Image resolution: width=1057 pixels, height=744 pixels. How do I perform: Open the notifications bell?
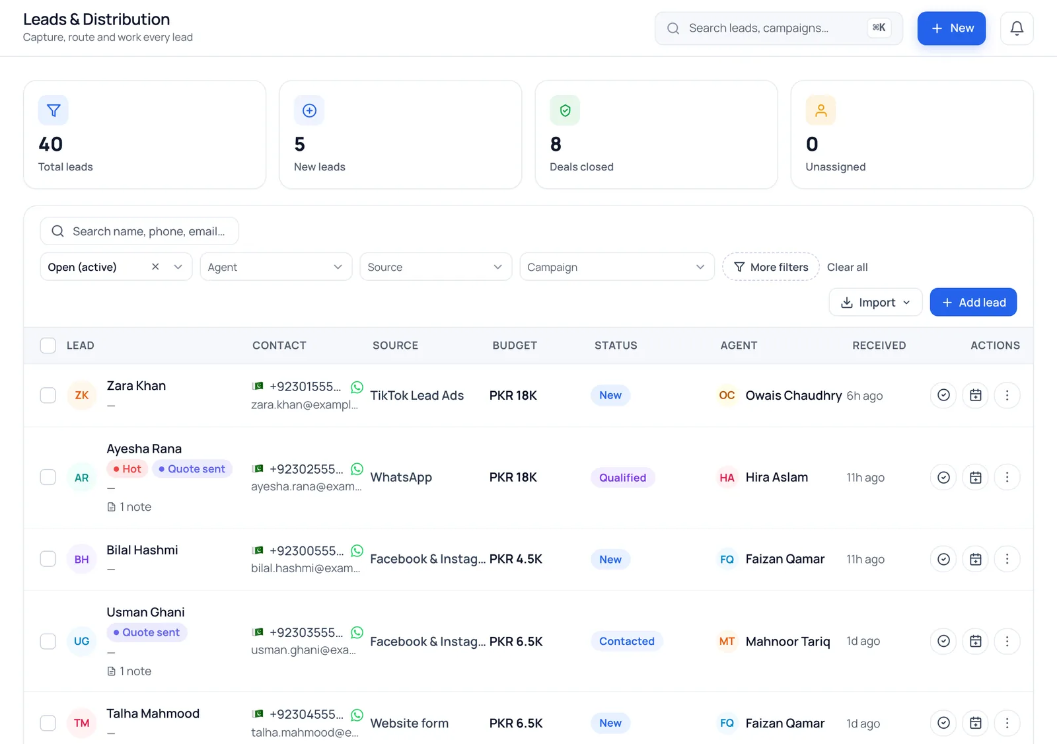(x=1017, y=28)
